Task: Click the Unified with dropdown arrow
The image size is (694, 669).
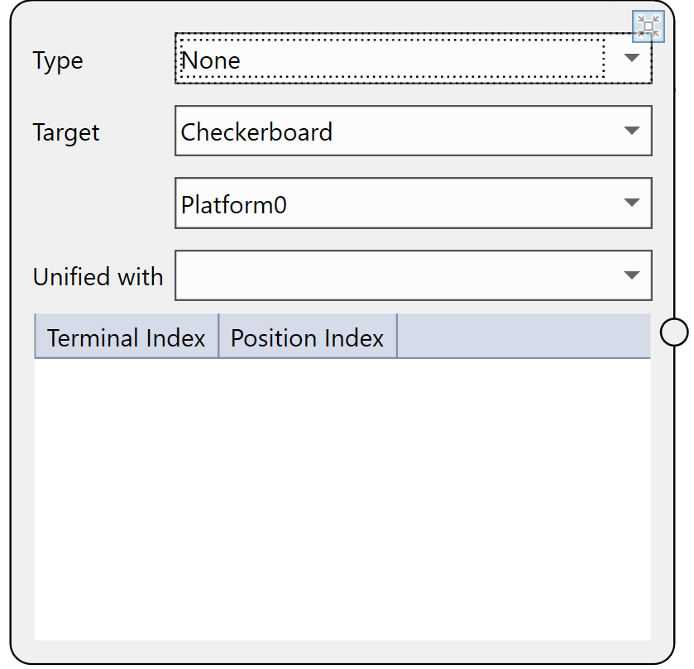Action: pyautogui.click(x=632, y=276)
